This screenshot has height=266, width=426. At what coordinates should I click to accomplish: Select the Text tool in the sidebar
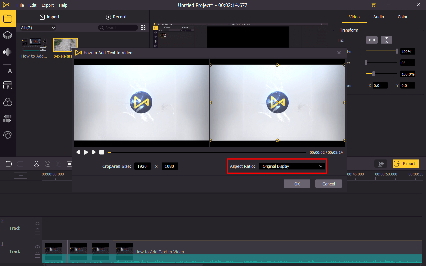point(7,69)
